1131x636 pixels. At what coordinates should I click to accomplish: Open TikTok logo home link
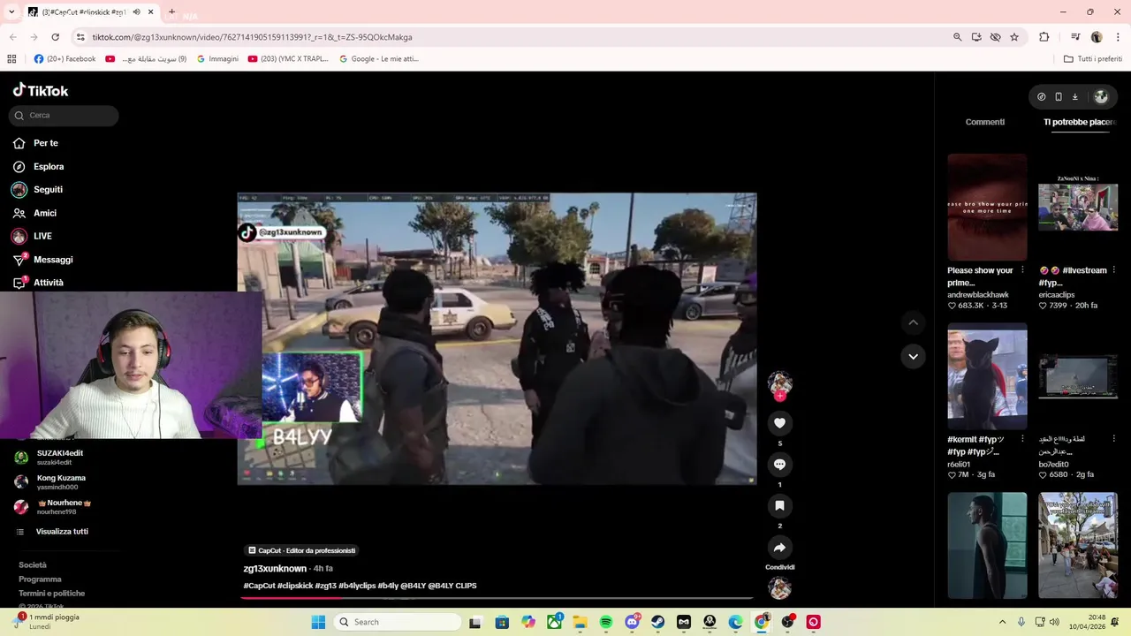[41, 90]
